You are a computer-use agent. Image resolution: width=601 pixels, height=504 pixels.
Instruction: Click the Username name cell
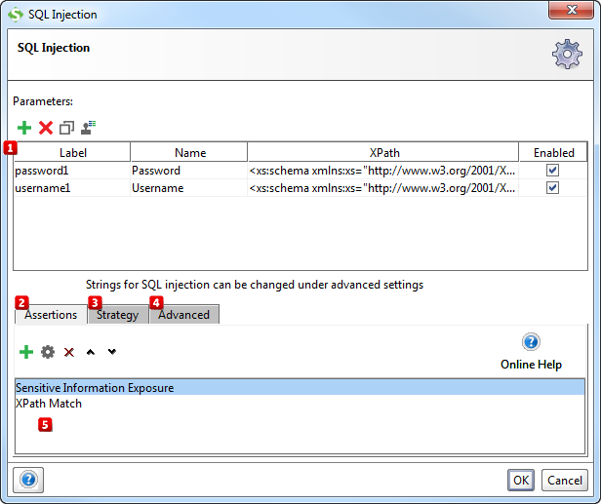pyautogui.click(x=188, y=188)
